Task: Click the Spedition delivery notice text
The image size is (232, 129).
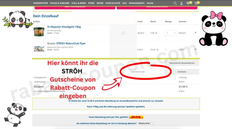Action: click(116, 107)
